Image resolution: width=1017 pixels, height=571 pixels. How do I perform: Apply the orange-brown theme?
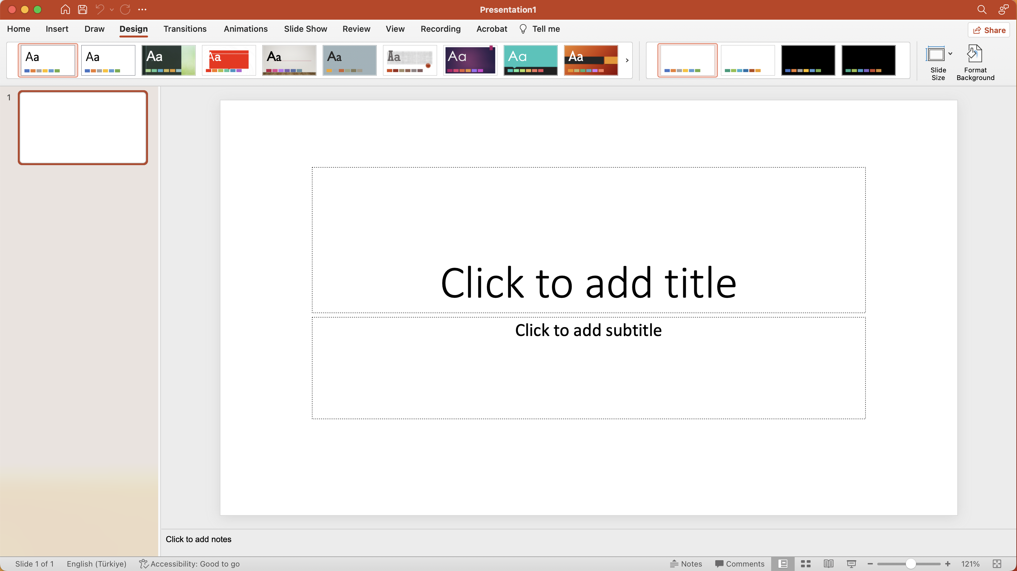click(591, 60)
